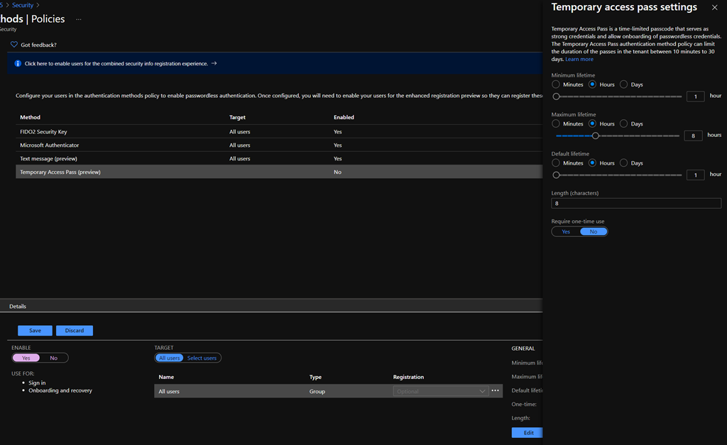Screen dimensions: 727x445
Task: Open the Learn more link
Action: (x=579, y=59)
